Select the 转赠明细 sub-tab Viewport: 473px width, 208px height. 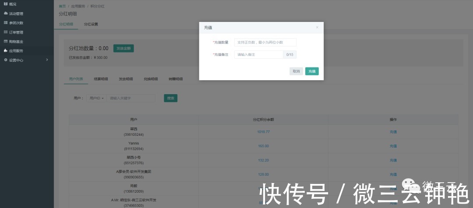pyautogui.click(x=176, y=79)
